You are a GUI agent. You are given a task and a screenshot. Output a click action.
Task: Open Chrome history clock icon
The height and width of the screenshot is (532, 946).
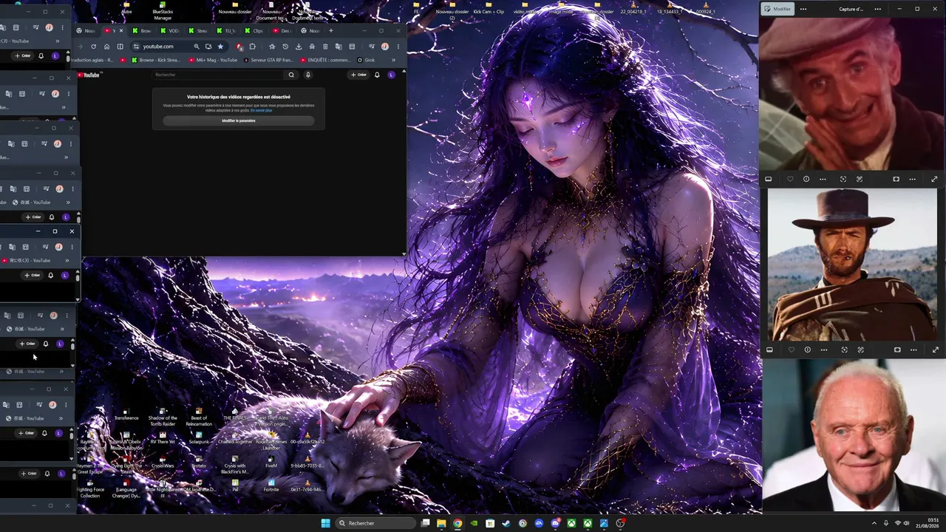285,47
